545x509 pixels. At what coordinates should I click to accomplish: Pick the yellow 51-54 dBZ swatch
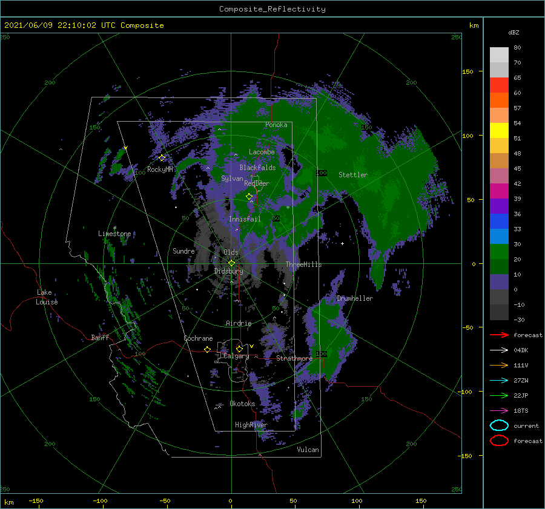pyautogui.click(x=499, y=131)
